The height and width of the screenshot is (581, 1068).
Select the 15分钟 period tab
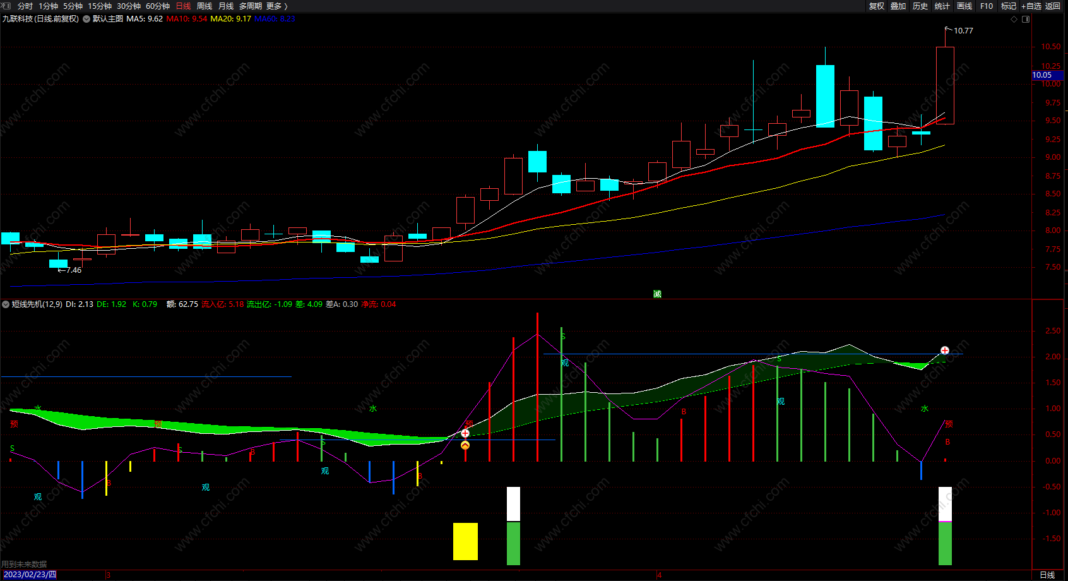pyautogui.click(x=100, y=6)
